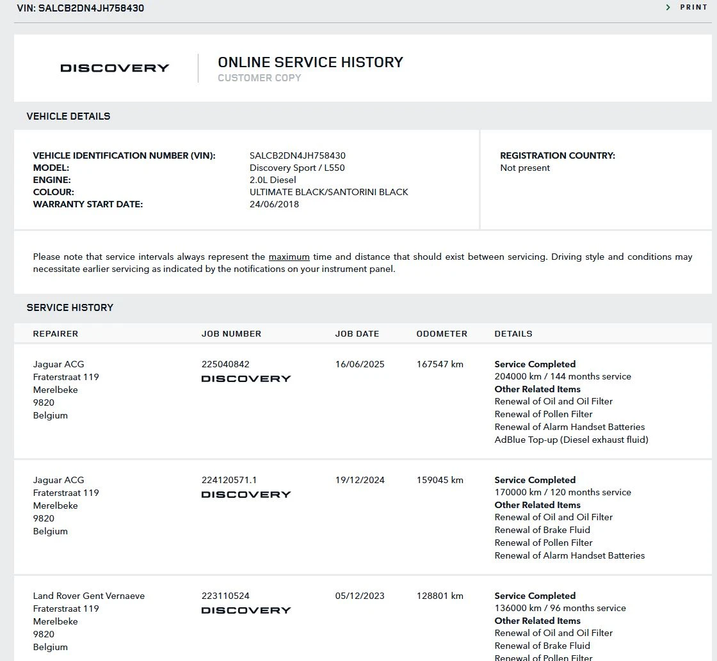Click the AdBlue Top-up detail line
This screenshot has width=717, height=661.
pos(571,440)
